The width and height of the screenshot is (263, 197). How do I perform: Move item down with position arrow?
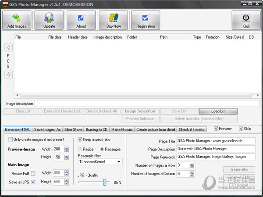(x=8, y=75)
